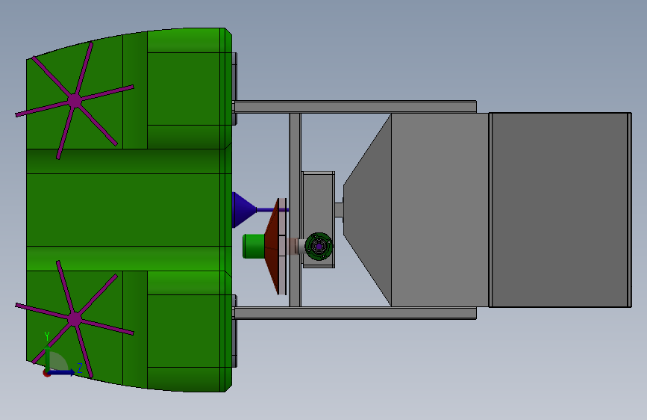Image resolution: width=647 pixels, height=420 pixels.
Task: Click the blue Z axis arrow of the triad
Action: 63,372
